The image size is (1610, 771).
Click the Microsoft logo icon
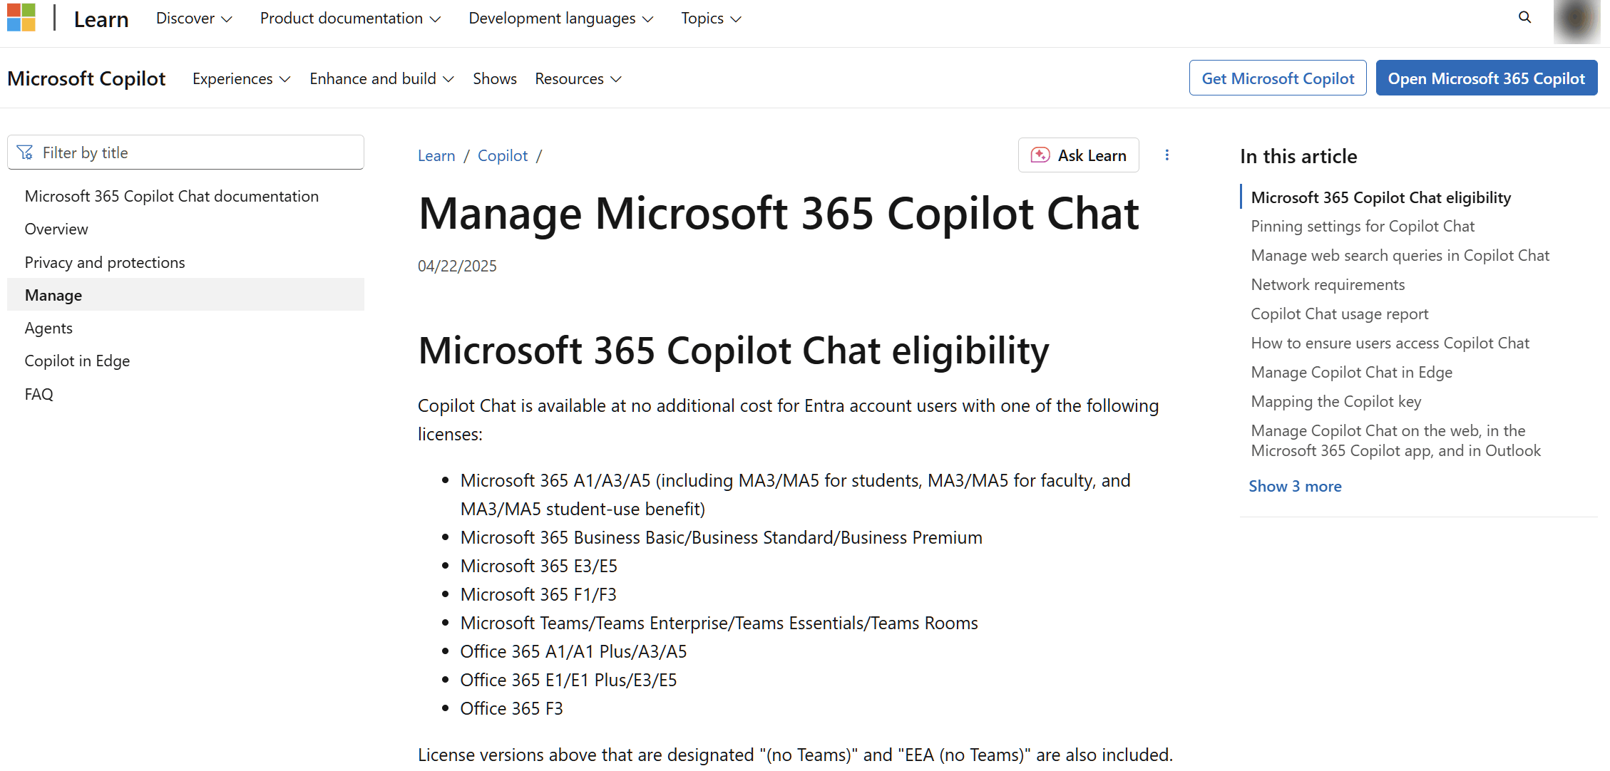(x=21, y=18)
